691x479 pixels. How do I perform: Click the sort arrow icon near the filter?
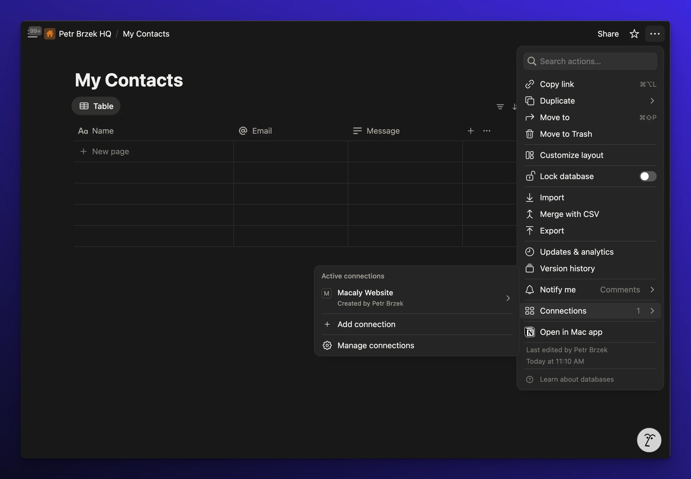(x=514, y=106)
